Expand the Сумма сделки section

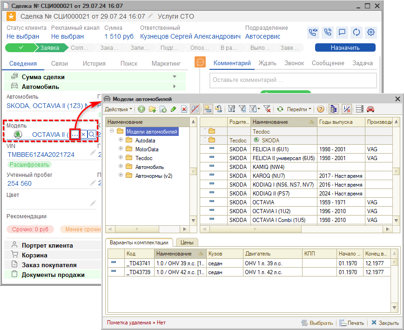[x=175, y=77]
